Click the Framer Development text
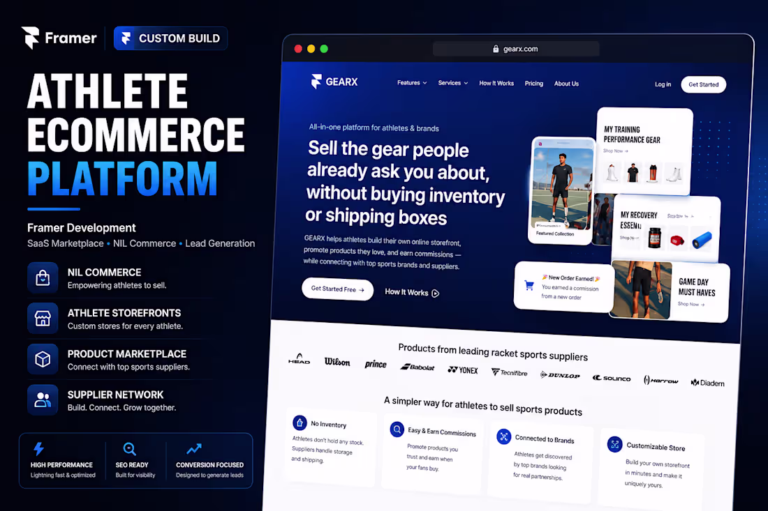 click(x=81, y=228)
